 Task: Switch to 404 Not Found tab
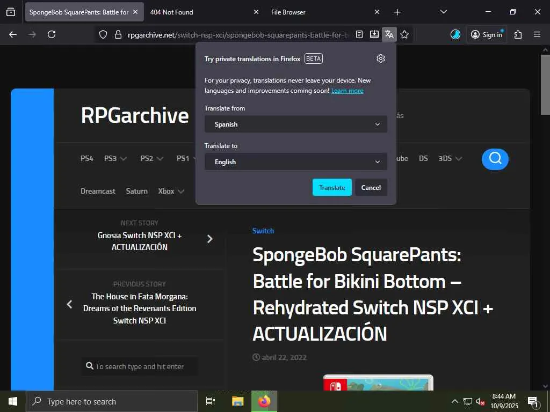pyautogui.click(x=204, y=12)
